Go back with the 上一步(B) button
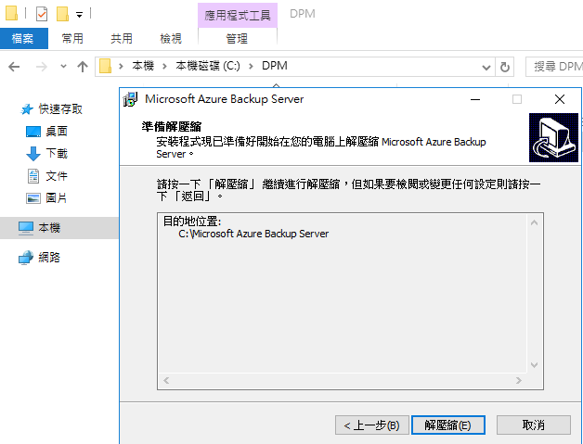This screenshot has height=444, width=583. point(372,425)
